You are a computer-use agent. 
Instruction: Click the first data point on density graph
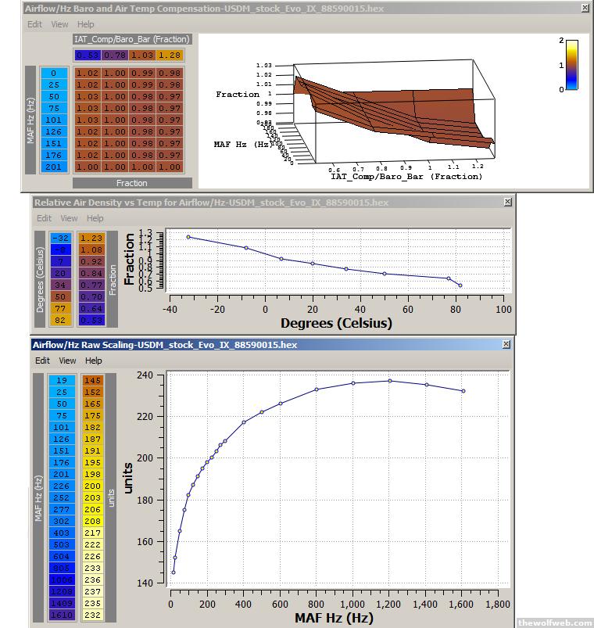[188, 237]
